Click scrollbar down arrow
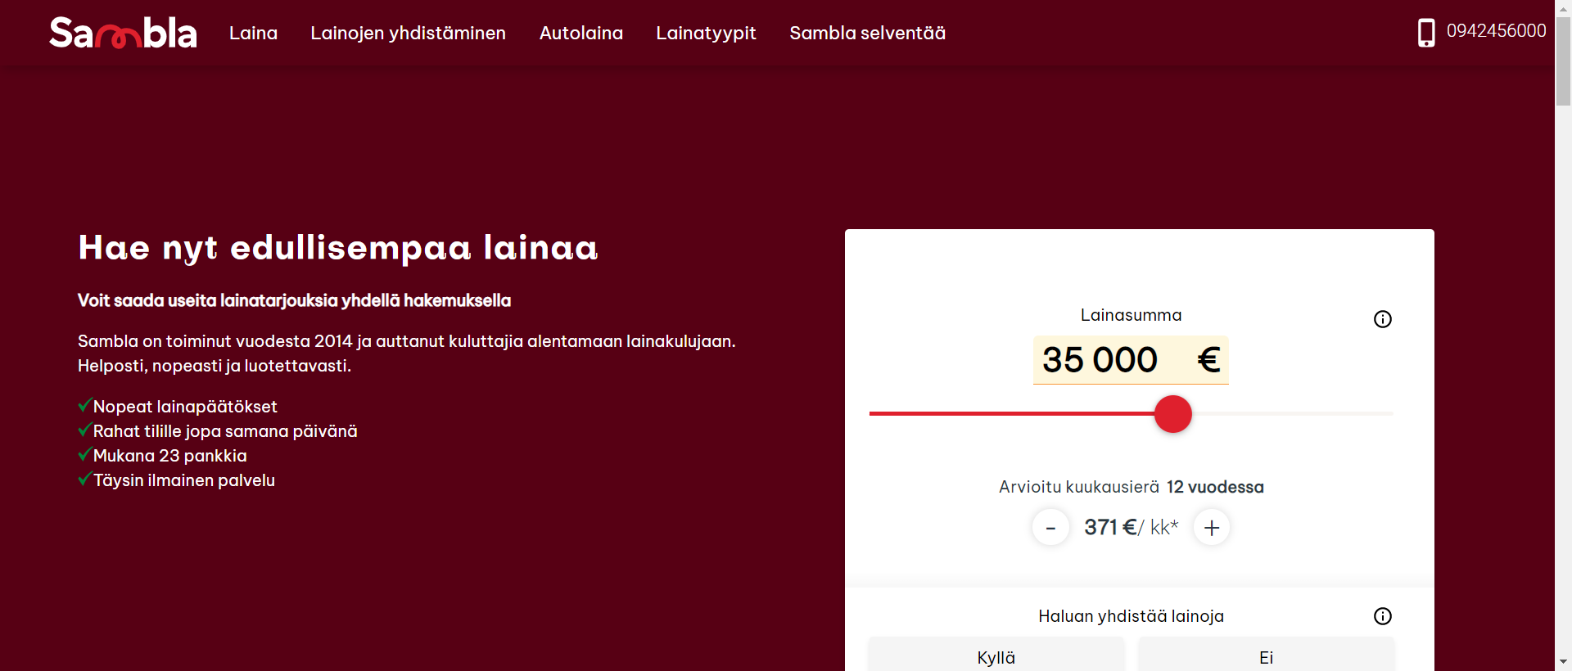 (x=1563, y=661)
